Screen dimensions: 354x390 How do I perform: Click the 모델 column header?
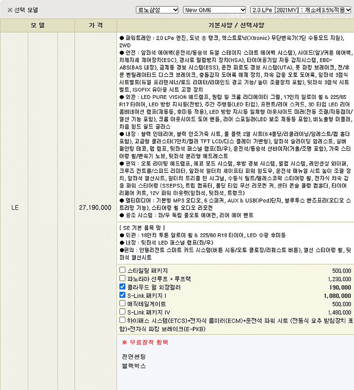pos(37,25)
